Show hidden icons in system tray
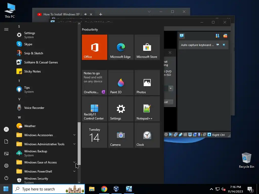259x194 pixels. [x=211, y=189]
